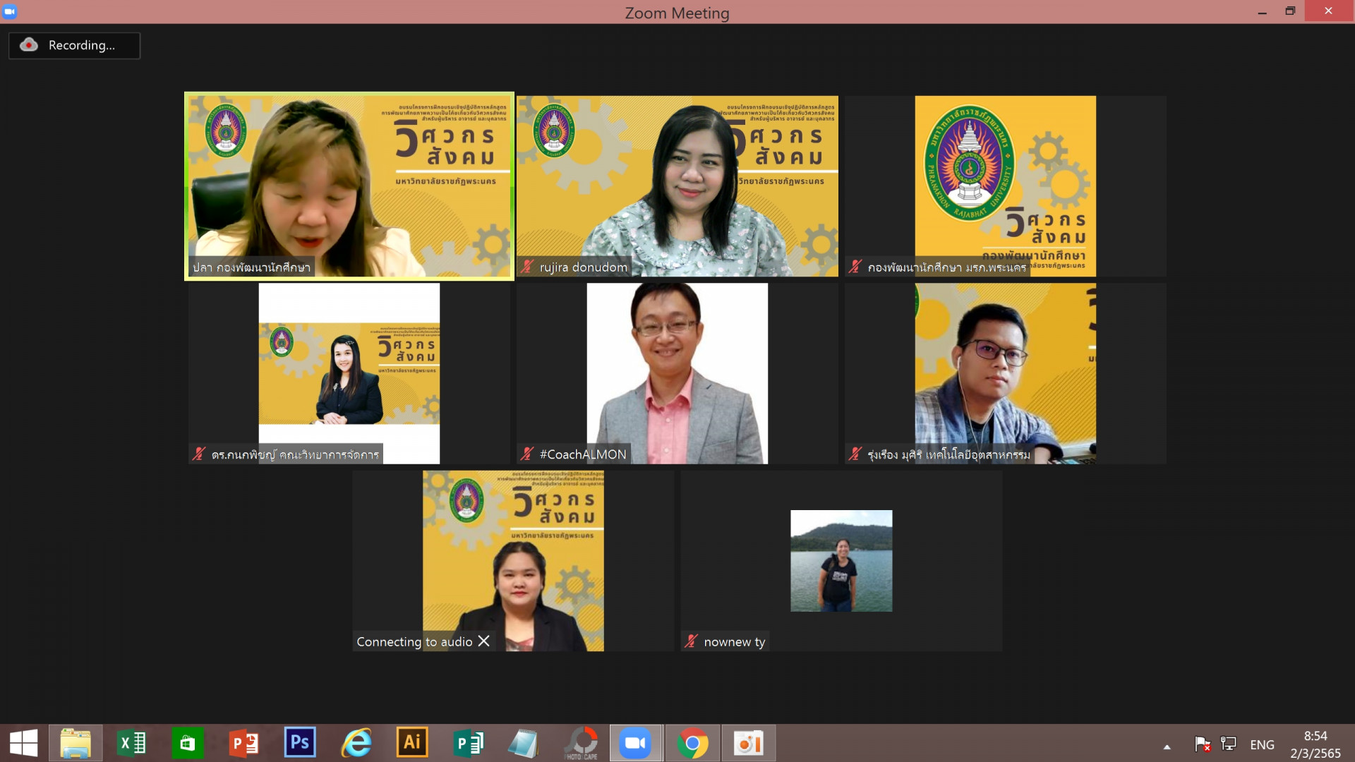The width and height of the screenshot is (1355, 762).
Task: Open Adobe Illustrator from the taskbar
Action: click(x=412, y=742)
